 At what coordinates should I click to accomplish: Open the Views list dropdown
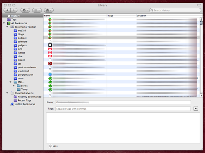click(x=37, y=10)
